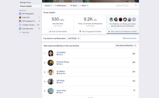Open Jason Yang's profile link
Viewport: 159px width, 98px height.
61,90
